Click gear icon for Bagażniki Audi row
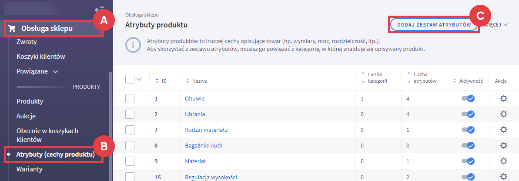This screenshot has height=181, width=519. click(x=504, y=145)
